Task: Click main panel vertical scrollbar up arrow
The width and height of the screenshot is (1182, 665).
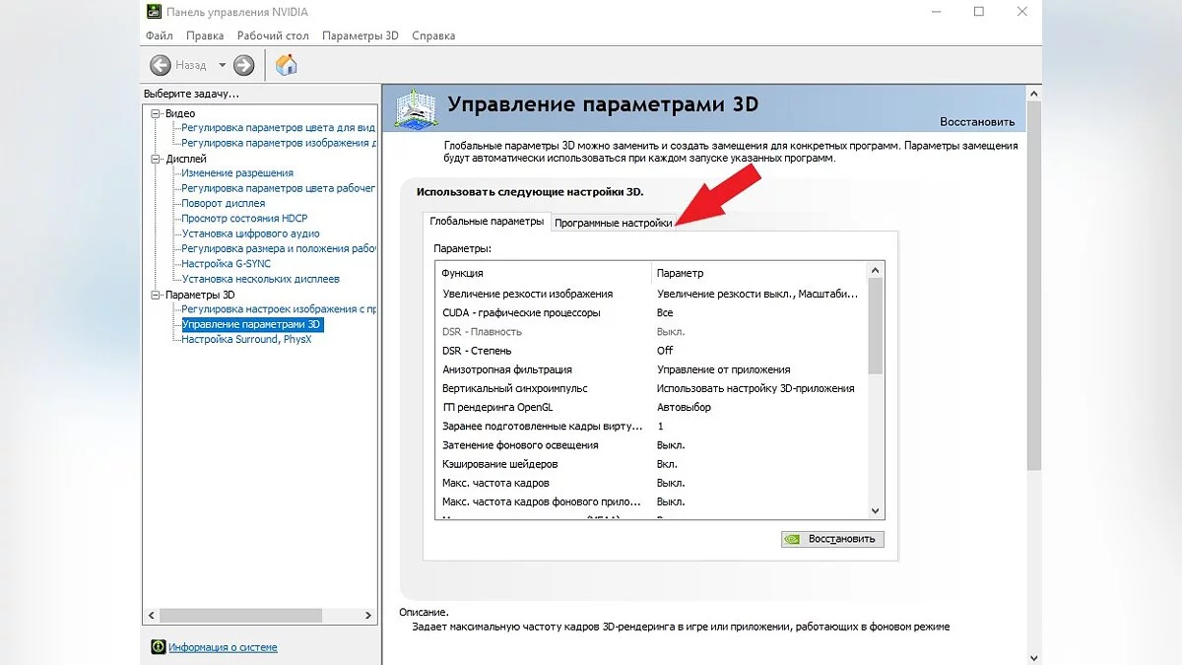Action: tap(1033, 94)
